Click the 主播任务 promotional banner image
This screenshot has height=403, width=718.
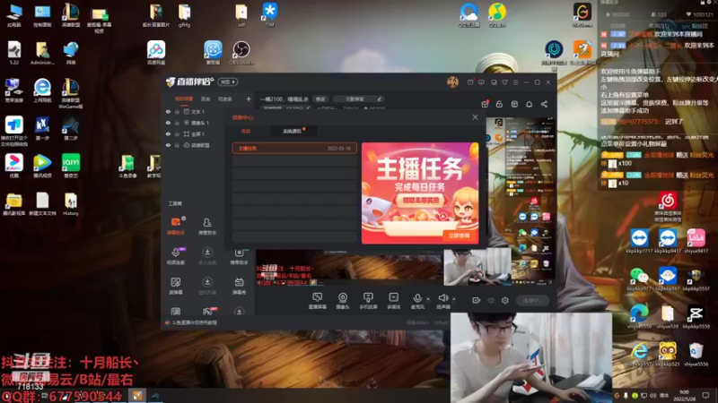[x=420, y=193]
